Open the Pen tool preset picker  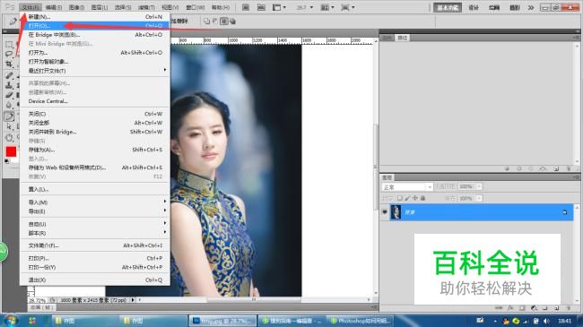coord(13,22)
